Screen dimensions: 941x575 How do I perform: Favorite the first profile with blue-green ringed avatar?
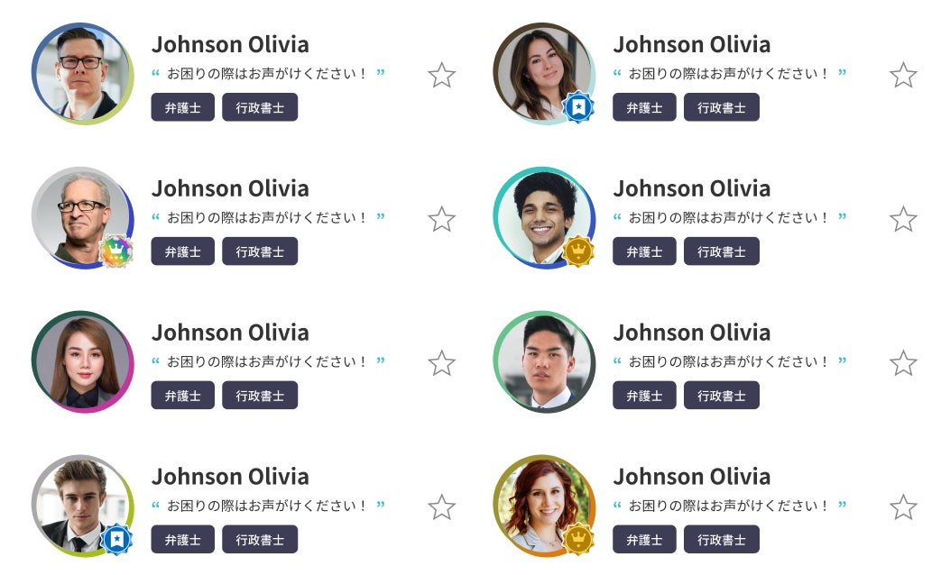coord(441,75)
